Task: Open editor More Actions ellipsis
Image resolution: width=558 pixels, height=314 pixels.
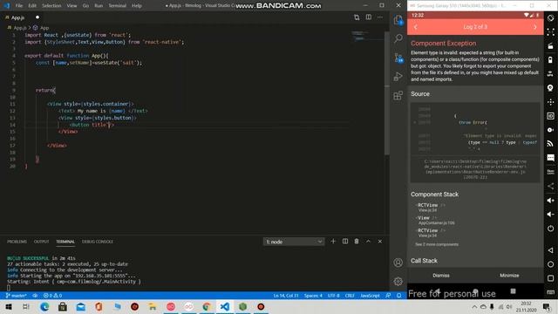Action: click(380, 17)
